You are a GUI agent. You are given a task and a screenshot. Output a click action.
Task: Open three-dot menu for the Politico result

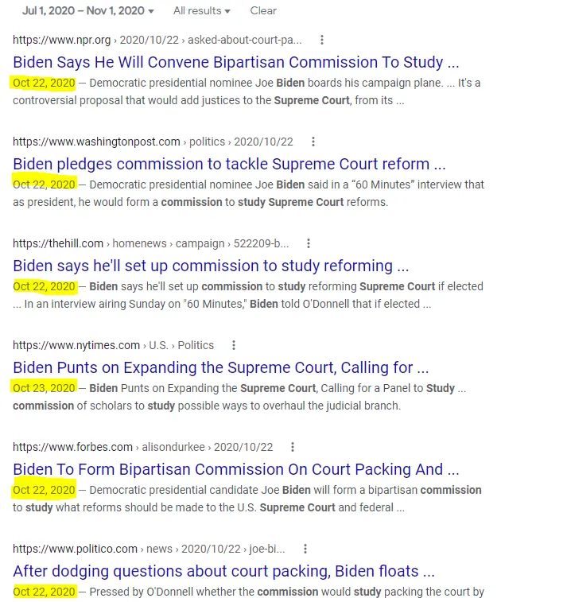pyautogui.click(x=305, y=549)
